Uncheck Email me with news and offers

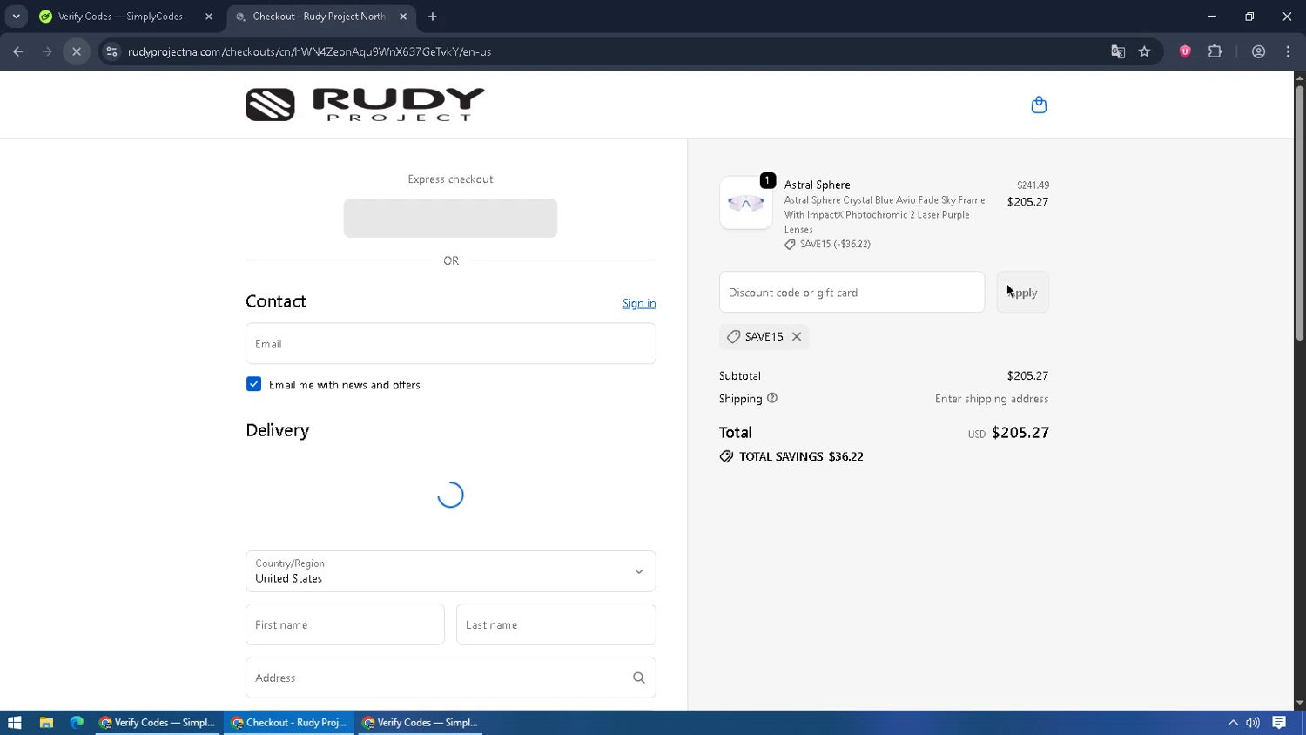(253, 384)
